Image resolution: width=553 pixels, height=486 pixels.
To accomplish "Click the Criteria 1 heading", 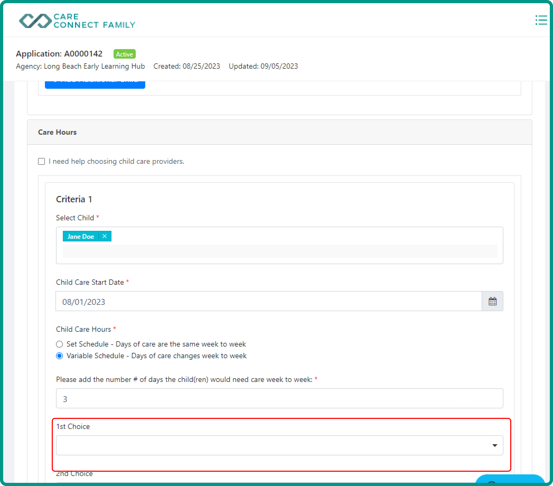I will pos(74,199).
